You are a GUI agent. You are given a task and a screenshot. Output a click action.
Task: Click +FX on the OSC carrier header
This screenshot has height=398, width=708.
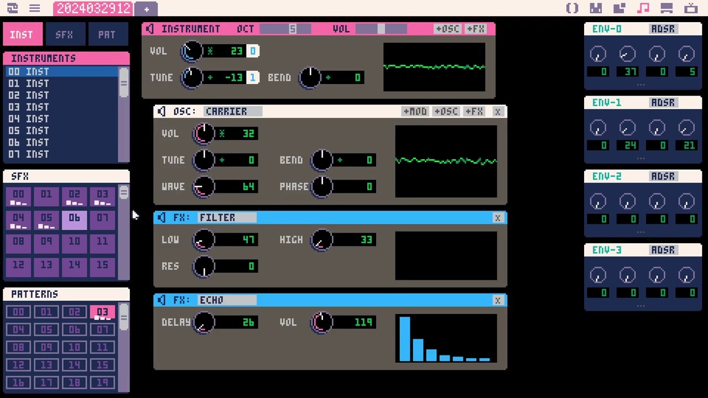click(x=474, y=111)
